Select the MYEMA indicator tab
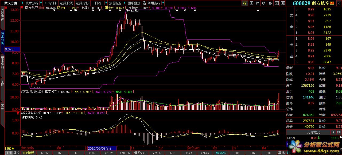Screen dimensions: 342x155 tap(205, 153)
